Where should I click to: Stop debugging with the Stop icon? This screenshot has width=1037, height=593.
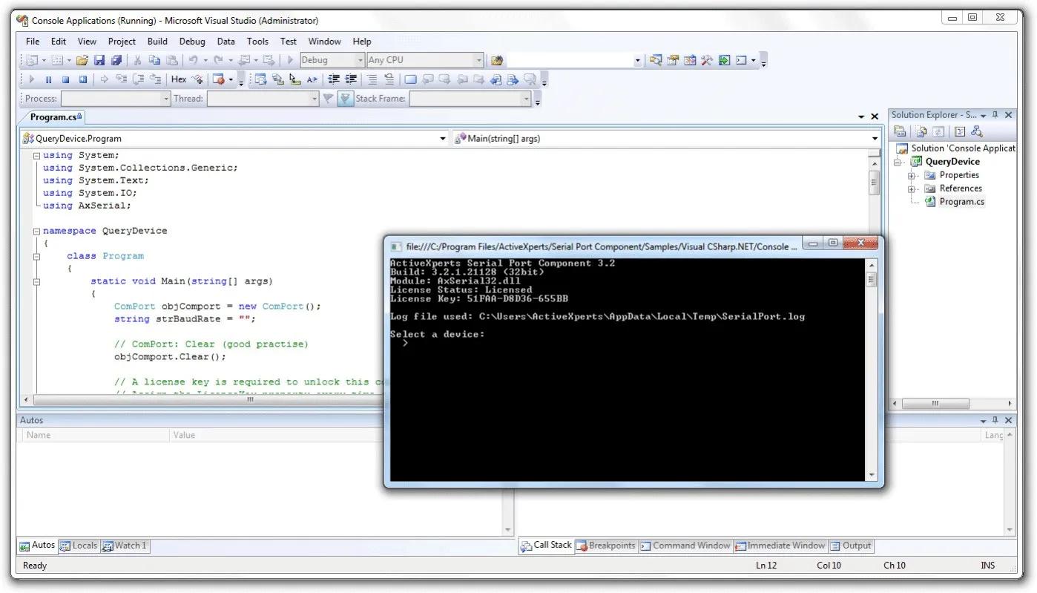[x=65, y=79]
